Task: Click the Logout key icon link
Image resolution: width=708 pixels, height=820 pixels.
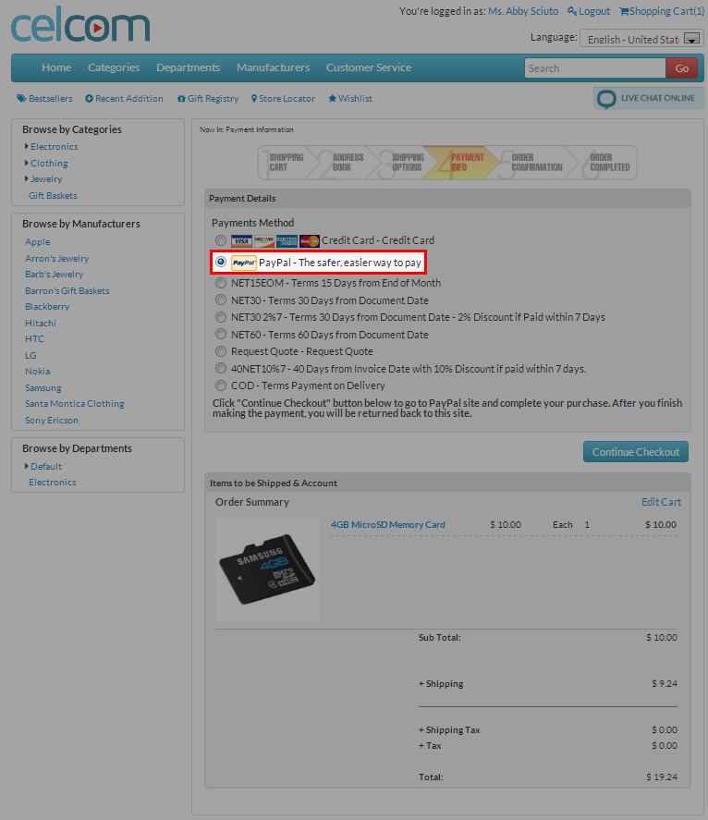Action: 572,11
